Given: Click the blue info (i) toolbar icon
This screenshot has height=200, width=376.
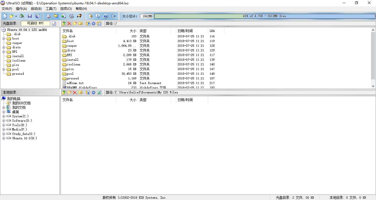Looking at the screenshot, I should (98, 16).
